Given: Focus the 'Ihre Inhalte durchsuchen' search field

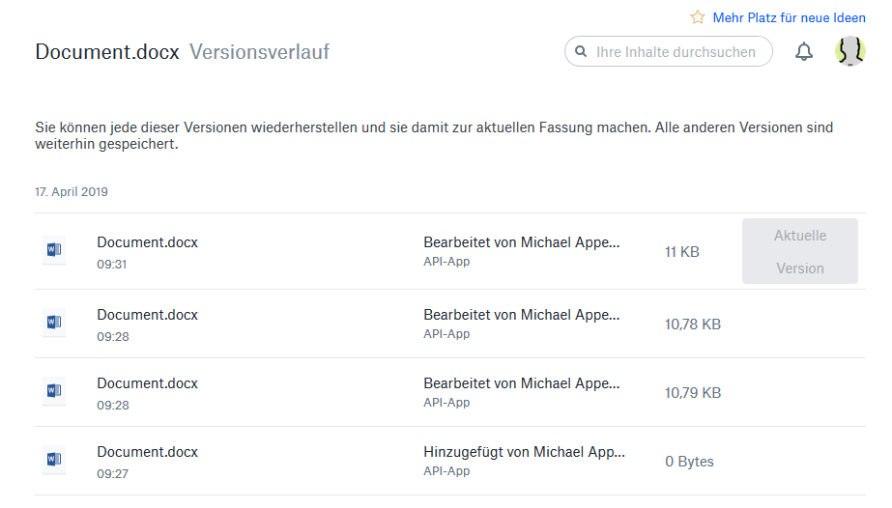Looking at the screenshot, I should [676, 52].
